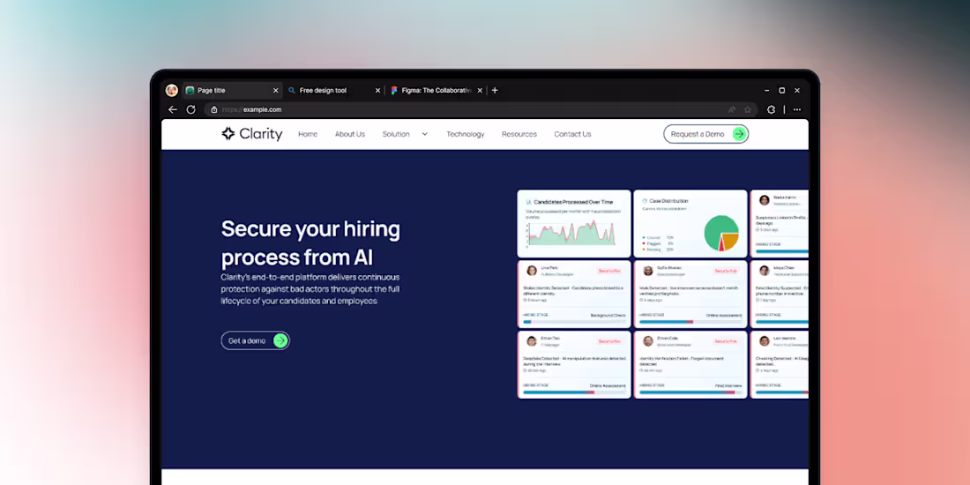Click hiring stage progress bar on Sofia Alvarez card
970x485 pixels.
coord(690,322)
